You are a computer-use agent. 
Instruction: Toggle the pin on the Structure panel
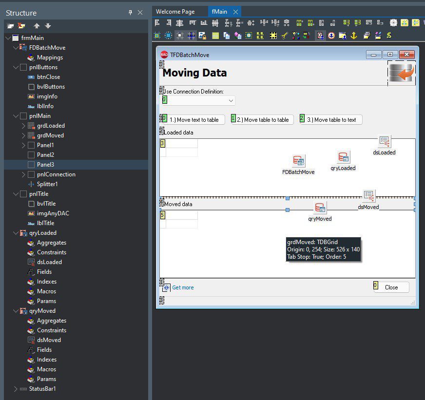(131, 13)
